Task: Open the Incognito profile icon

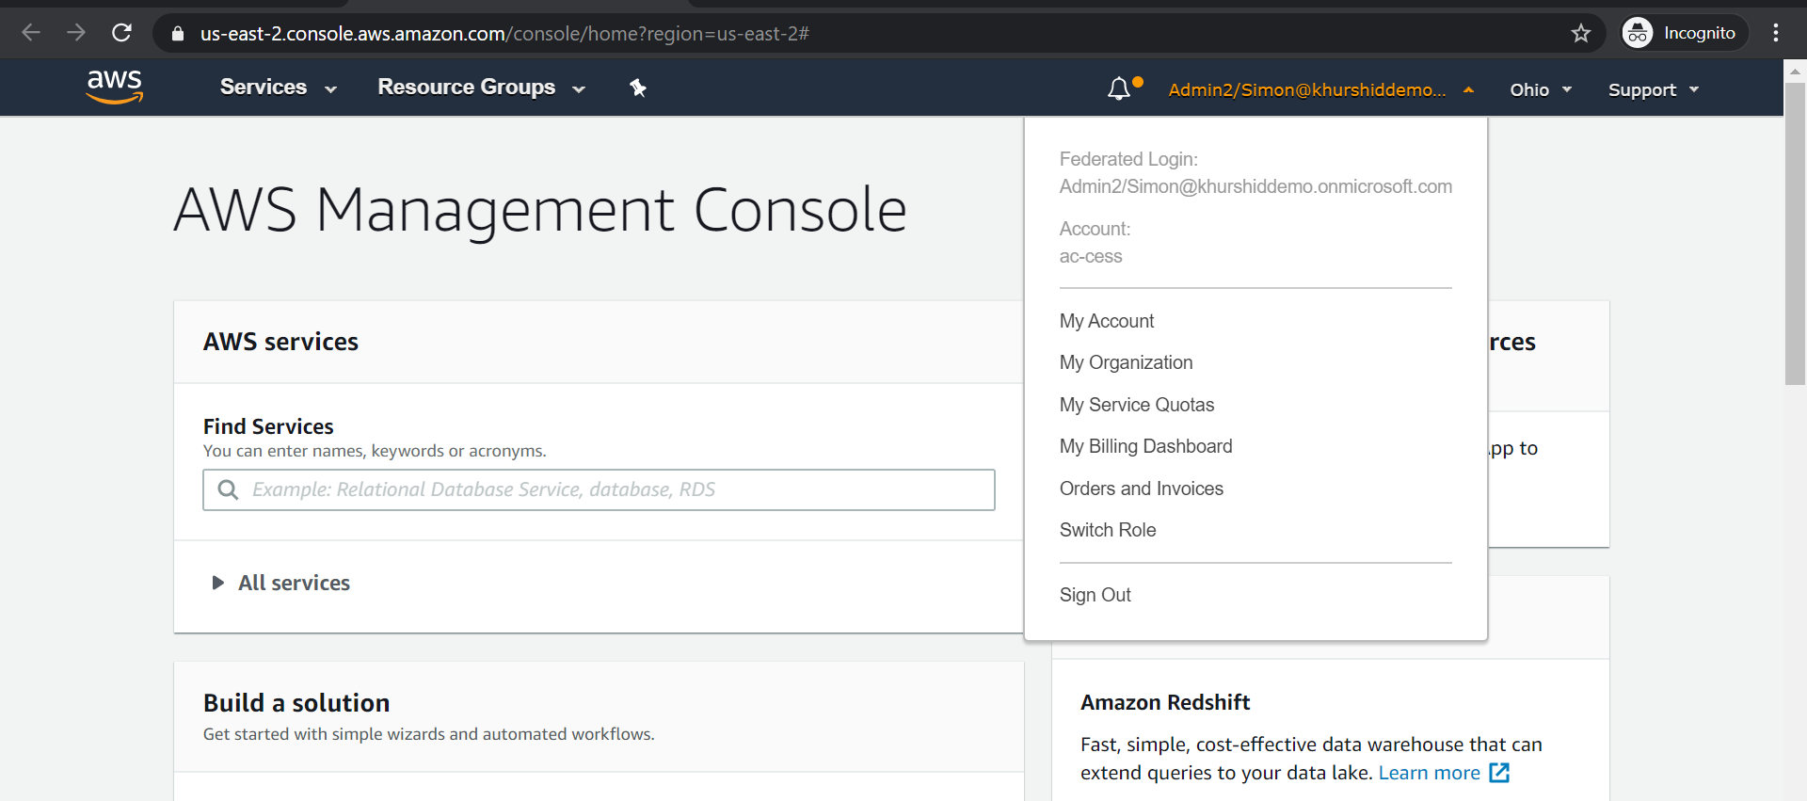Action: pyautogui.click(x=1638, y=33)
